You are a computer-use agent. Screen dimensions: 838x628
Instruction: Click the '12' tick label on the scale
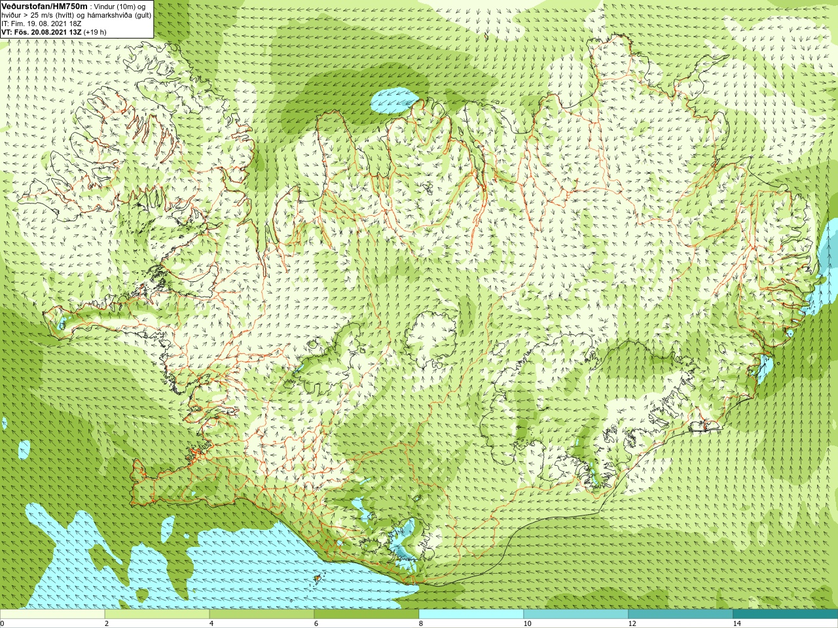point(632,623)
